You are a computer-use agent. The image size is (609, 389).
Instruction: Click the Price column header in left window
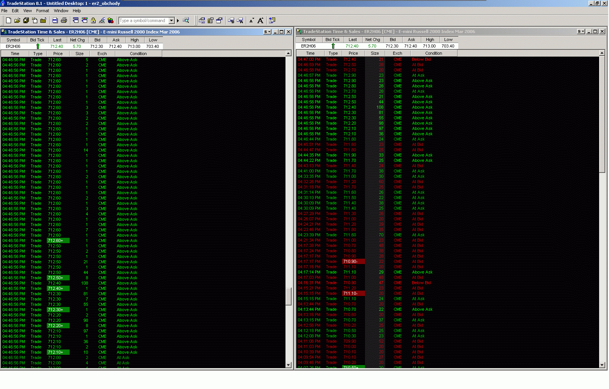(x=58, y=54)
